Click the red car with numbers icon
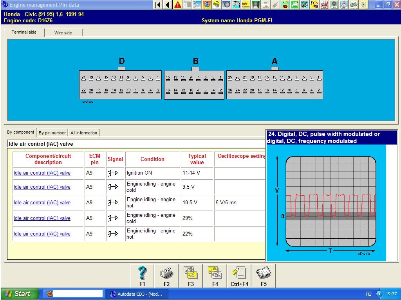 pyautogui.click(x=285, y=5)
